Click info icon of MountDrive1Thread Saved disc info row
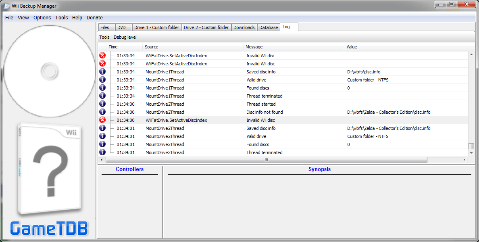The height and width of the screenshot is (242, 479). point(102,71)
